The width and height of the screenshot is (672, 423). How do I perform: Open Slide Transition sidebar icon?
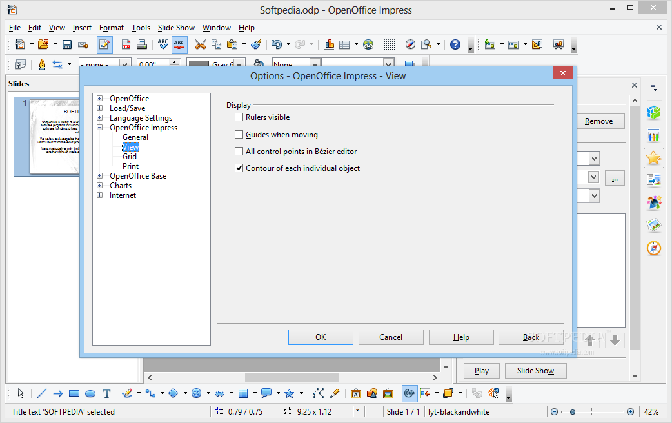653,180
